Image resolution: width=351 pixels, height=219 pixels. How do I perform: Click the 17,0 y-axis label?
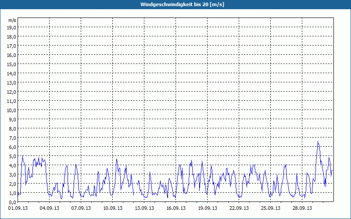pos(12,46)
